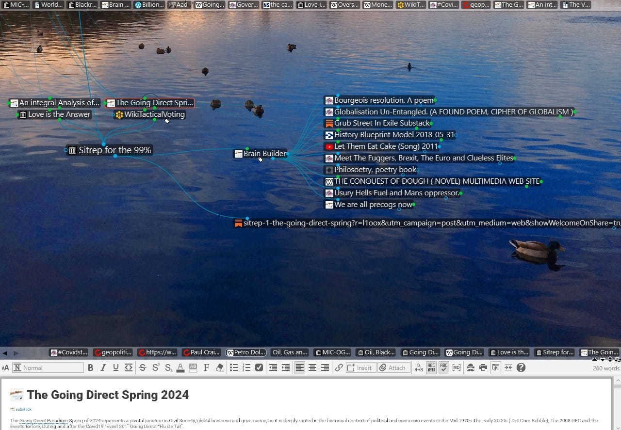Go back with the left history arrow
This screenshot has width=621, height=430.
pyautogui.click(x=5, y=353)
